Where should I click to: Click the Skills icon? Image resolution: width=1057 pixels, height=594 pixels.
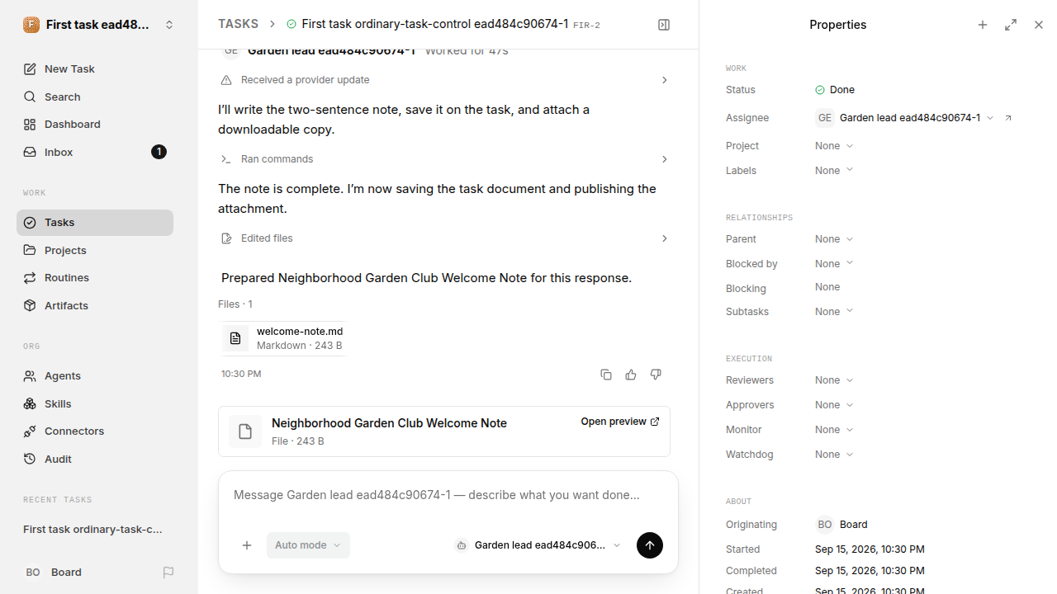pyautogui.click(x=30, y=403)
